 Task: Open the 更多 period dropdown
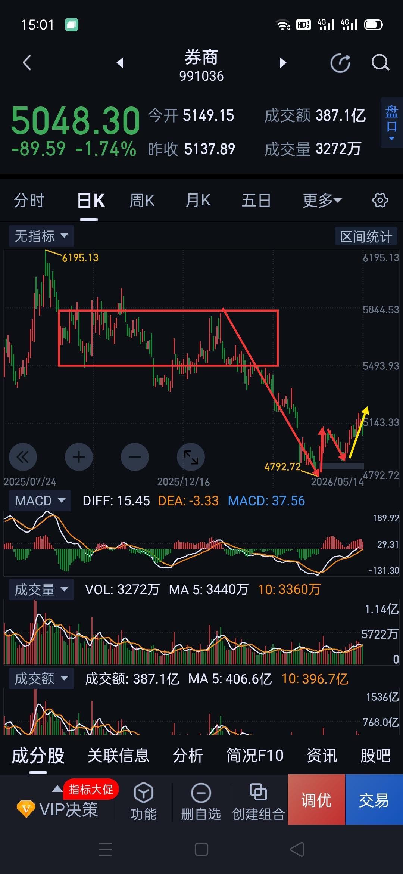point(322,201)
